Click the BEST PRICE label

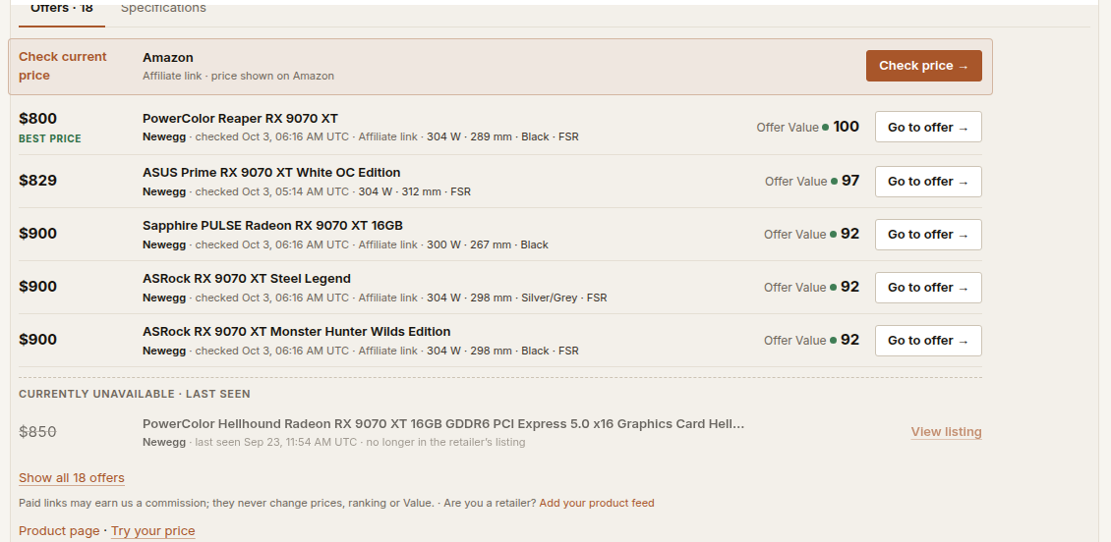tap(49, 138)
